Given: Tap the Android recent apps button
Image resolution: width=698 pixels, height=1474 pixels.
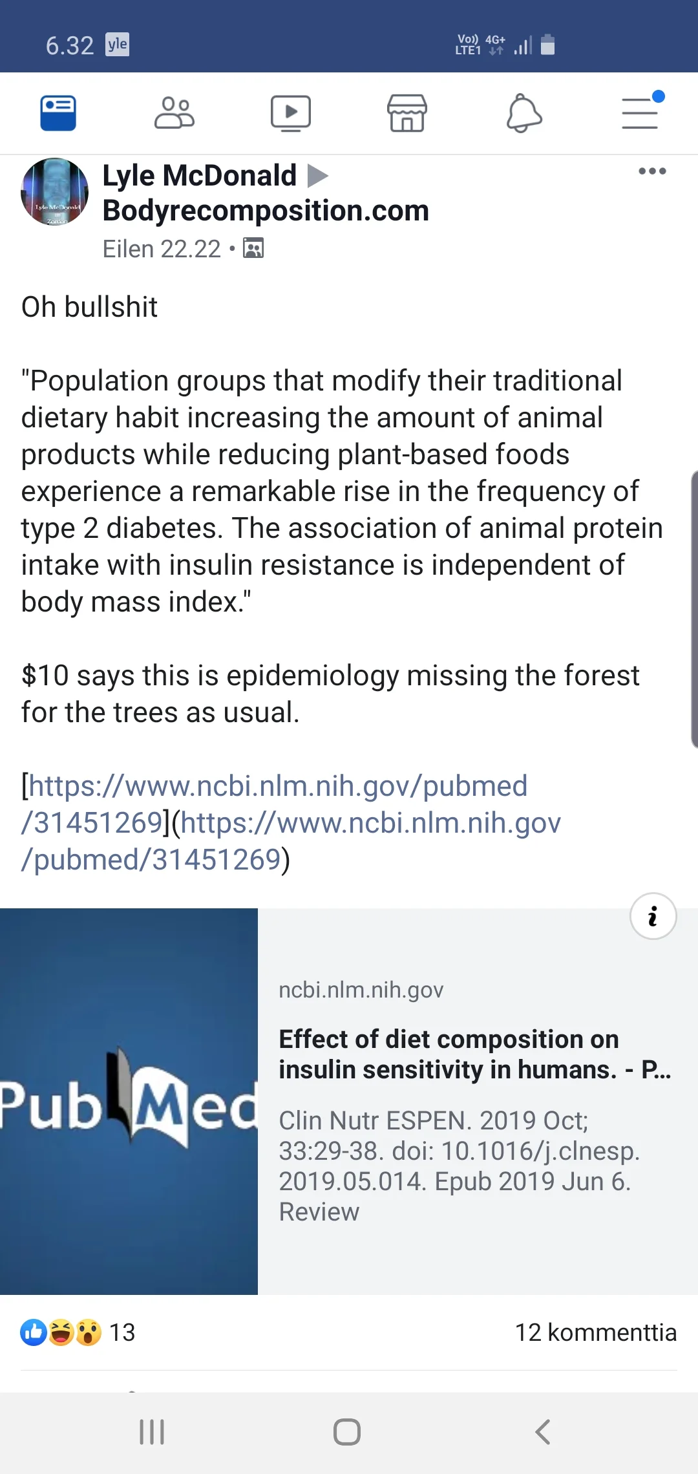Looking at the screenshot, I should click(153, 1432).
